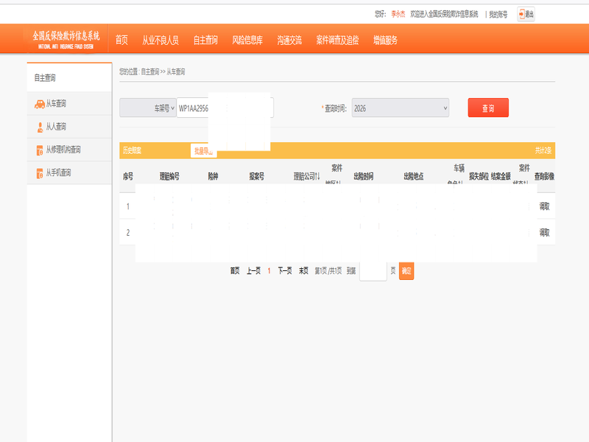Click the person icon for 从人查询

point(40,127)
